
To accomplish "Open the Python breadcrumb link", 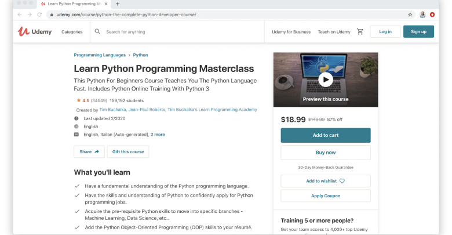I will [x=140, y=55].
